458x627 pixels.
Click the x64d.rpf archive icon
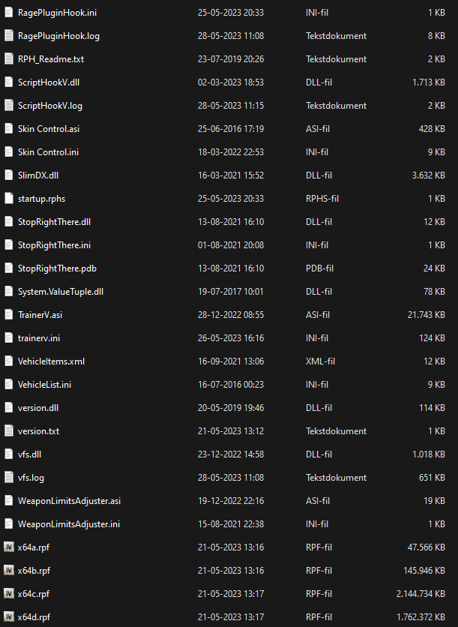point(8,617)
